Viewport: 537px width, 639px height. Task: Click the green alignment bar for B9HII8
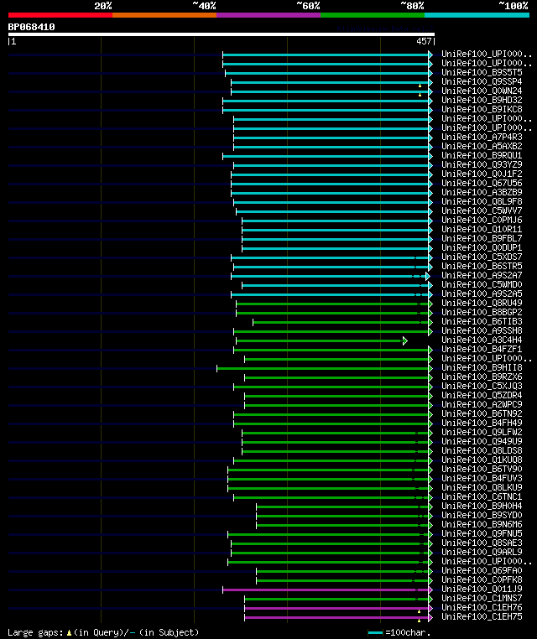[322, 368]
